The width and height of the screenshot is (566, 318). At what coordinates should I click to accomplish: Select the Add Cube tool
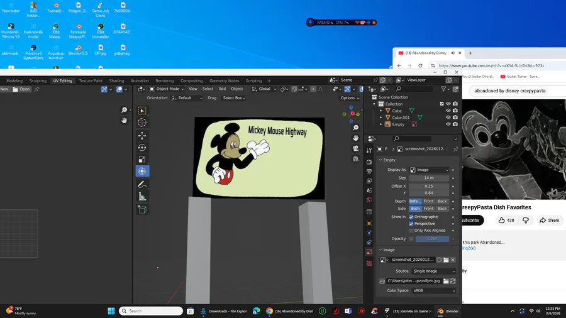pos(142,209)
